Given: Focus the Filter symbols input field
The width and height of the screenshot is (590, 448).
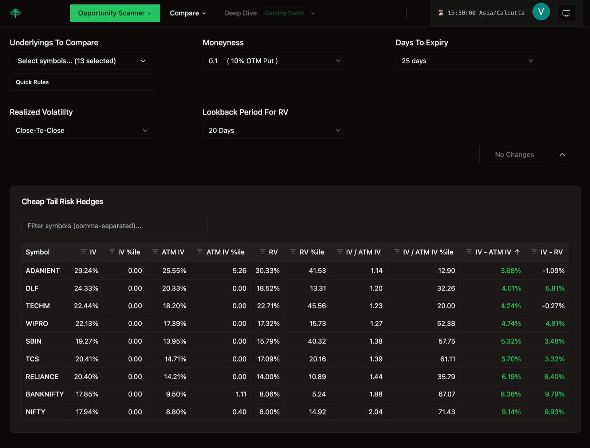Looking at the screenshot, I should click(114, 226).
